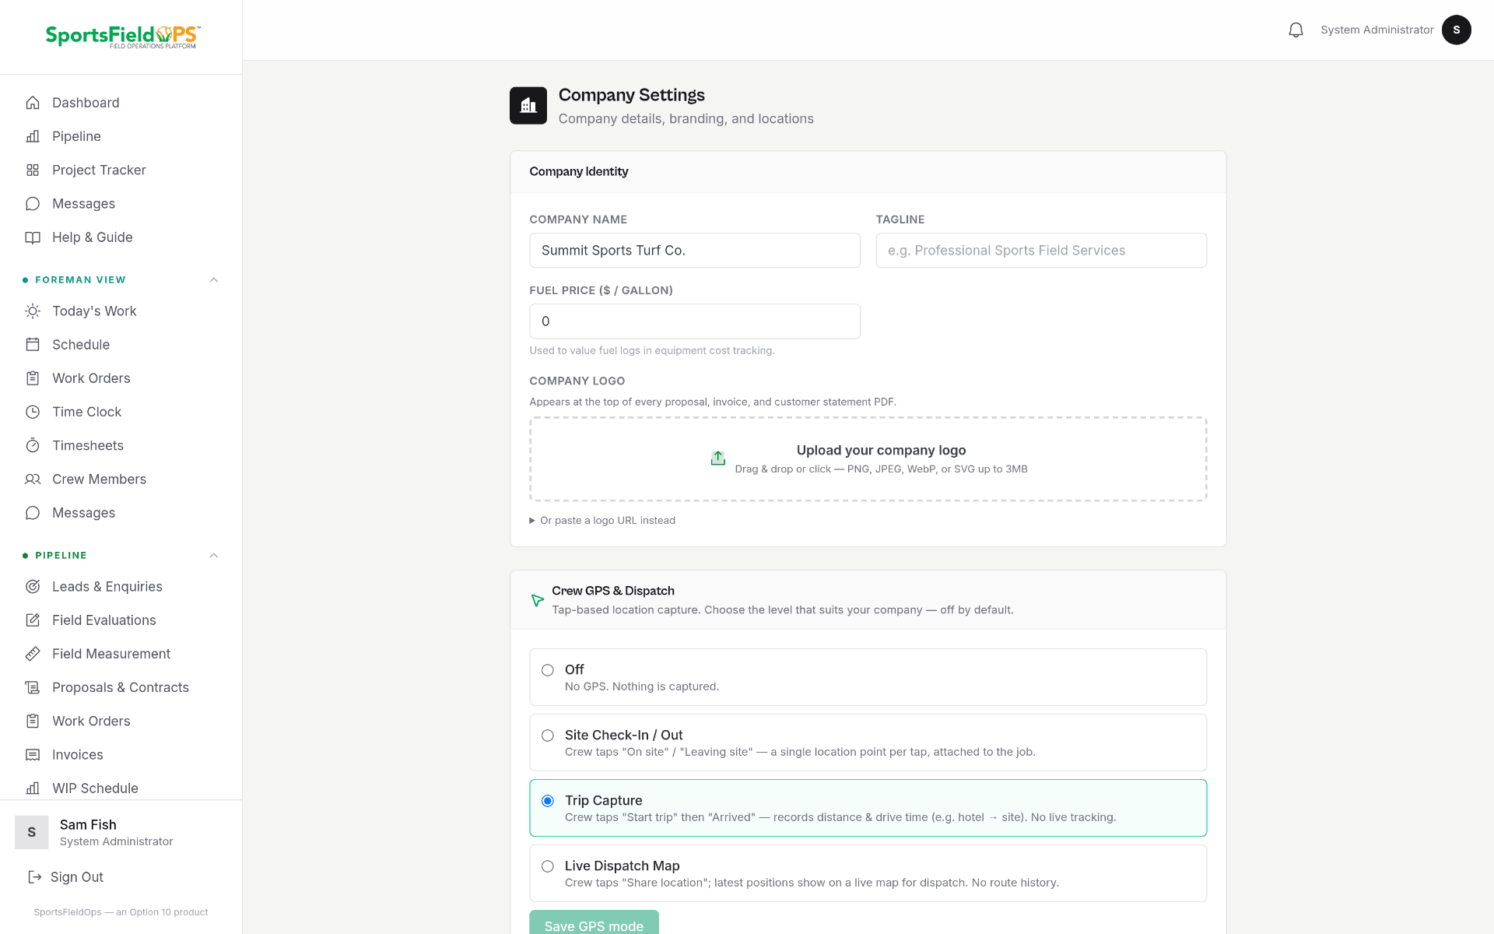
Task: Click the Crew GPS cursor arrow icon
Action: click(537, 600)
